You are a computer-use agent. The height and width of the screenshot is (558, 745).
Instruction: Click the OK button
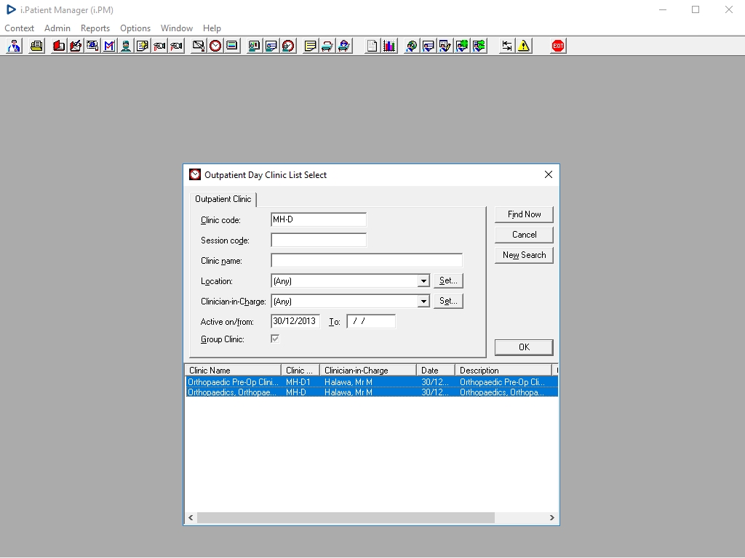[524, 347]
